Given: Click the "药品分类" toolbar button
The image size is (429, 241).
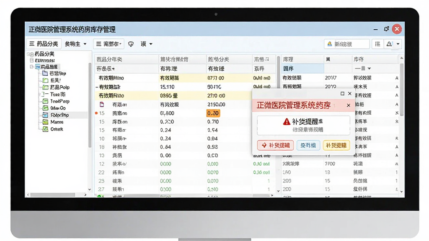Looking at the screenshot, I should pos(44,44).
